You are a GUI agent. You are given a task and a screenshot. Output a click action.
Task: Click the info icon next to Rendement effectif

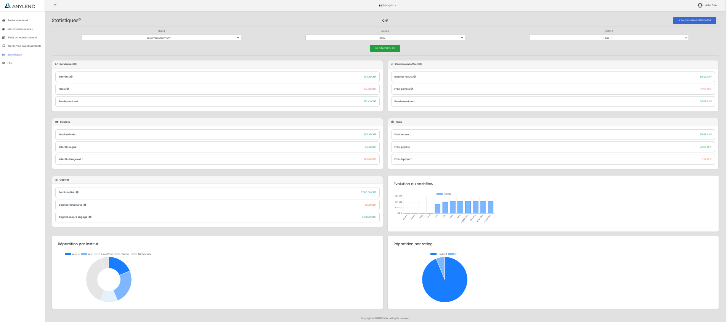[420, 64]
